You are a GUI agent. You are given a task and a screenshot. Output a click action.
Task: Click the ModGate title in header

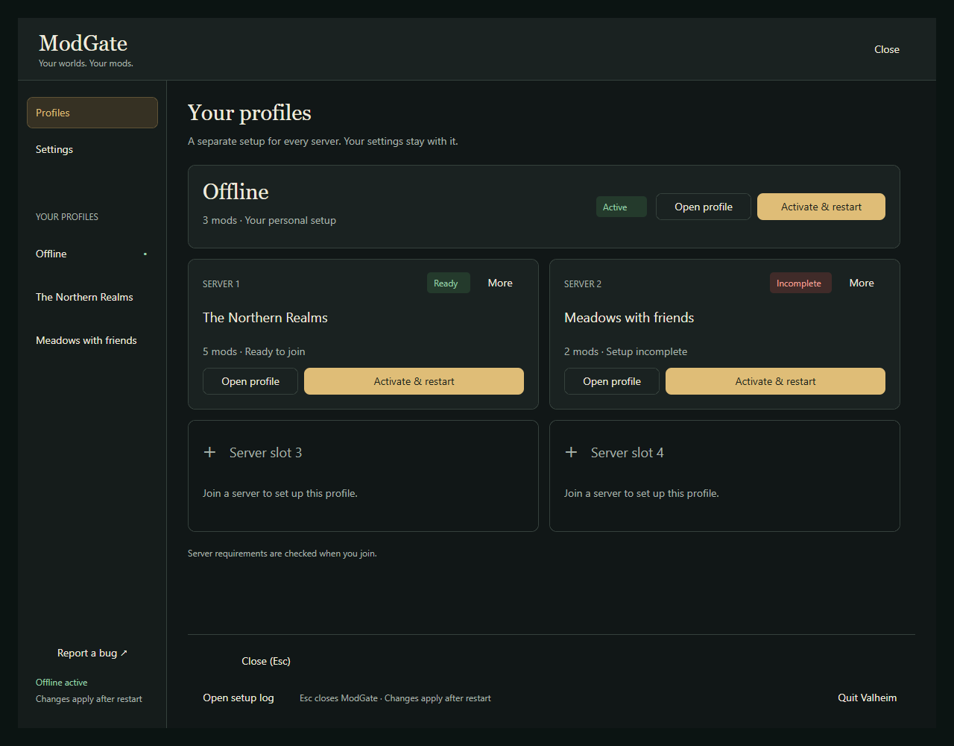point(83,43)
